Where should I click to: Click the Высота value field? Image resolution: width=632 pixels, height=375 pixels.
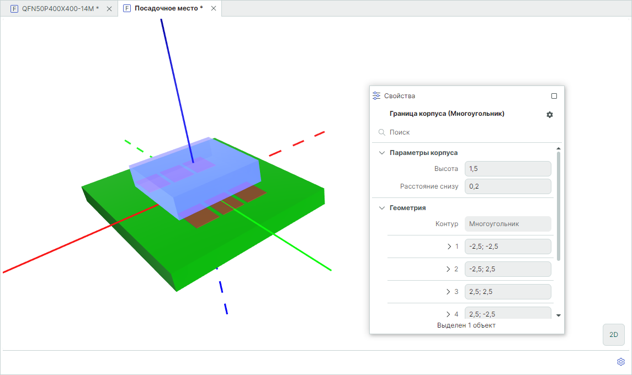click(508, 169)
